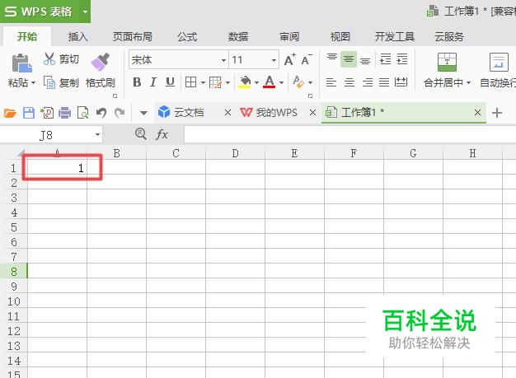
Task: Click the Cut (剪切) scissors icon
Action: coord(49,59)
